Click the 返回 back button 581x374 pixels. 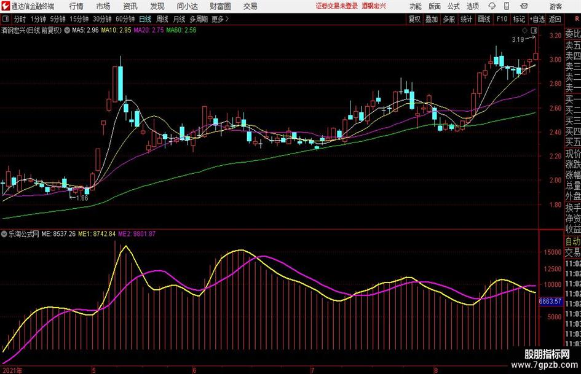point(555,19)
